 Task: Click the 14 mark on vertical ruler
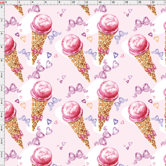2,102
